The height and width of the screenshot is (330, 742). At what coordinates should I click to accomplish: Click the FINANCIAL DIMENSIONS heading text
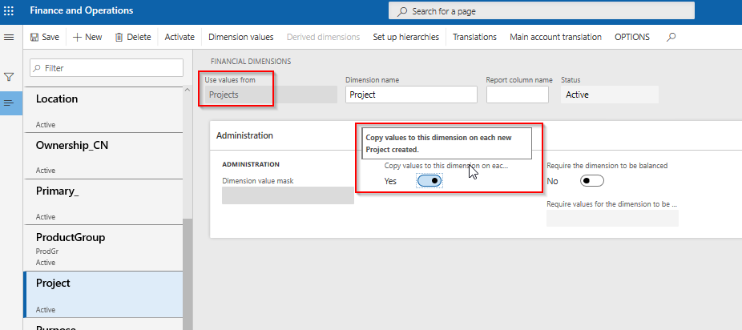[251, 62]
